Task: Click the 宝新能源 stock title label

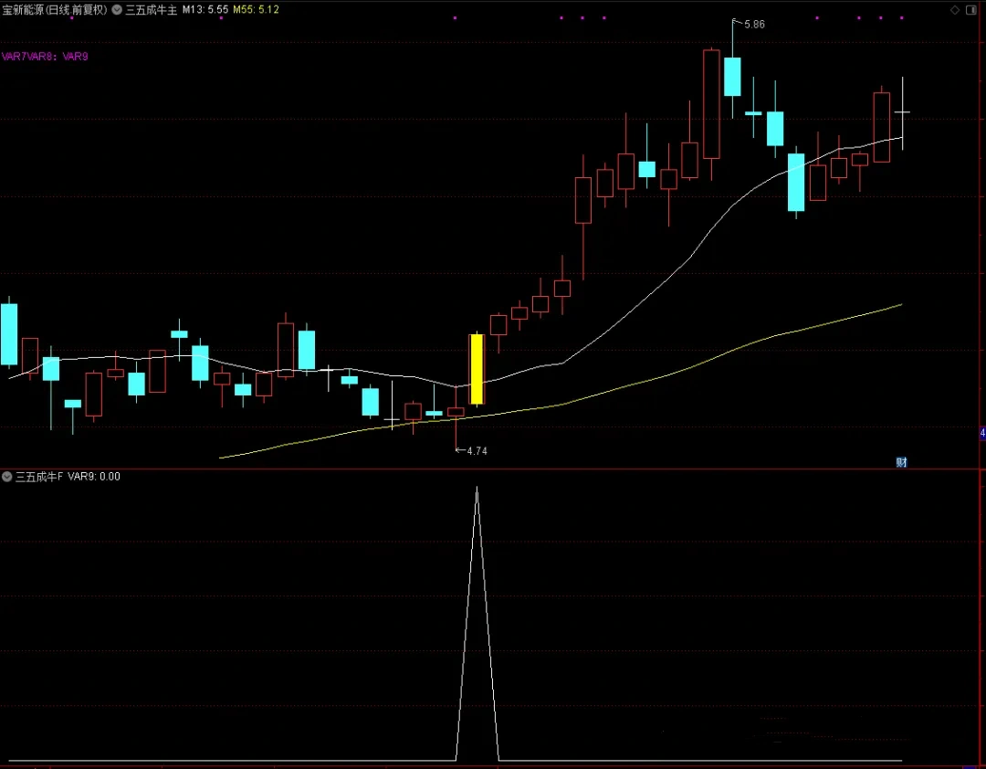Action: coord(55,10)
